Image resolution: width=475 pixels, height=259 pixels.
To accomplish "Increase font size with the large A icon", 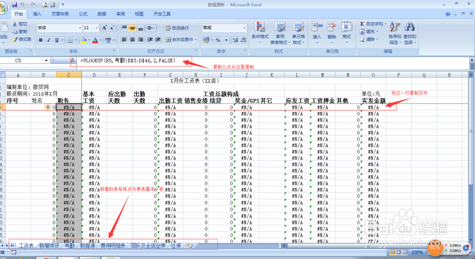I will point(104,28).
